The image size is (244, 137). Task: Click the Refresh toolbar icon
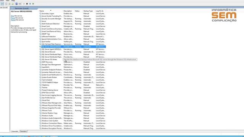click(x=10, y=4)
